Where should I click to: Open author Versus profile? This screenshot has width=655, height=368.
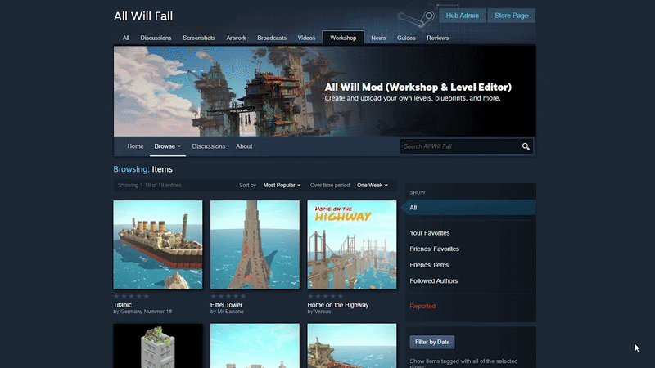click(x=323, y=312)
